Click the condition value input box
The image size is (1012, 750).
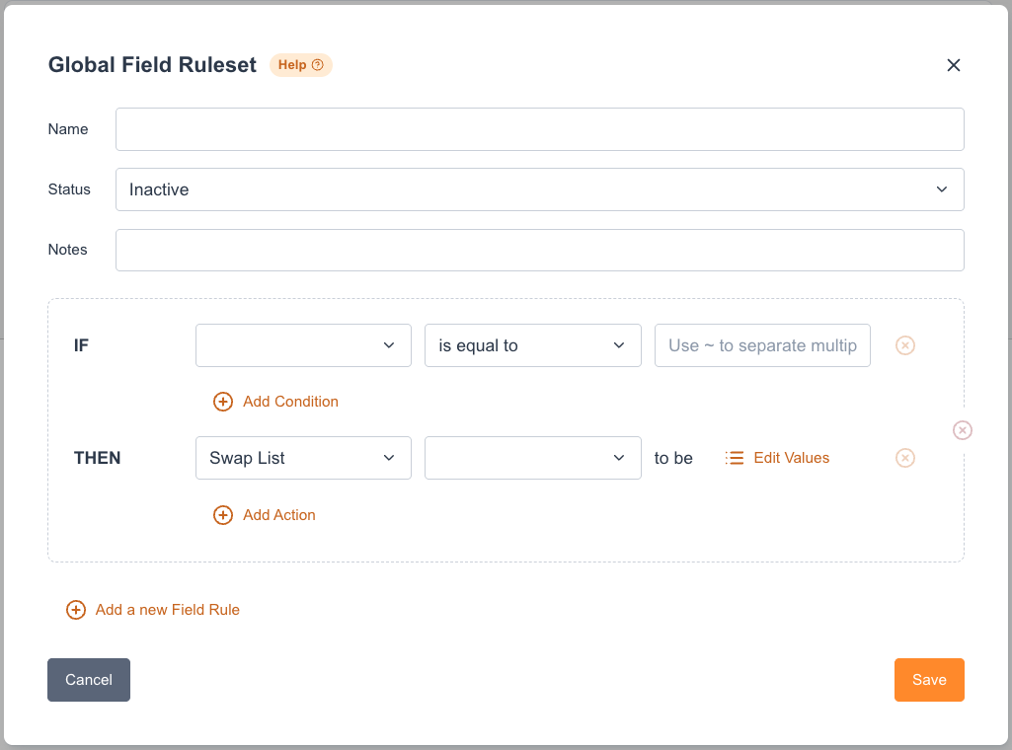[761, 345]
